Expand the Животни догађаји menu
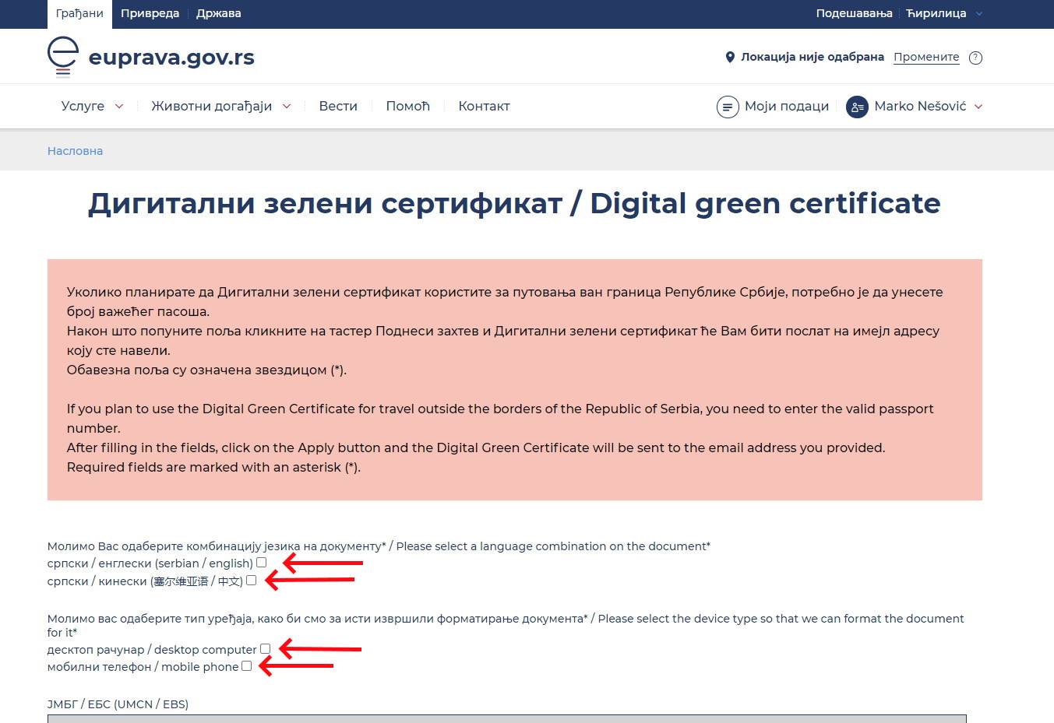 pyautogui.click(x=220, y=106)
